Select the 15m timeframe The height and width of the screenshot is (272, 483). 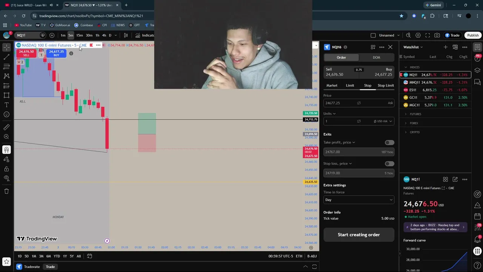[x=80, y=35]
